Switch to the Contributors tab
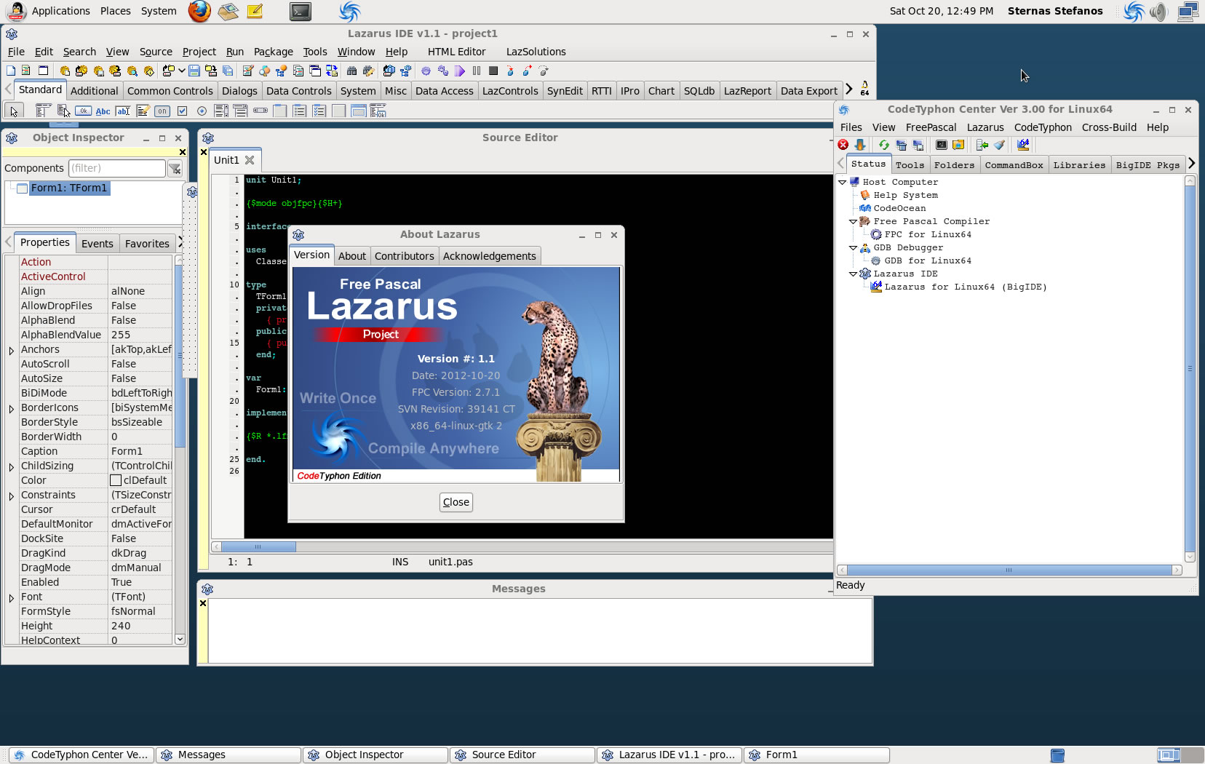The height and width of the screenshot is (764, 1205). (x=404, y=256)
